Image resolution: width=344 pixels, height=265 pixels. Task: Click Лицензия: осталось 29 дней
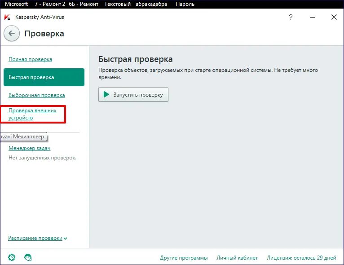coord(301,257)
